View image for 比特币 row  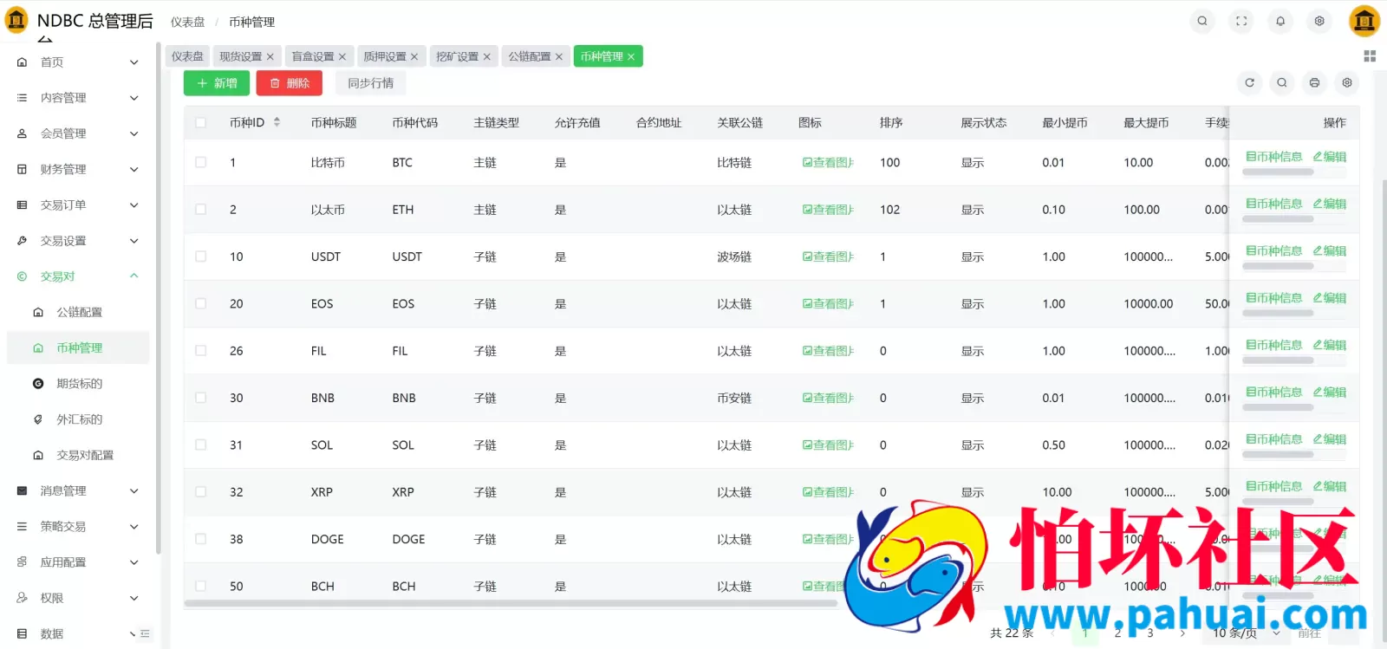tap(828, 163)
